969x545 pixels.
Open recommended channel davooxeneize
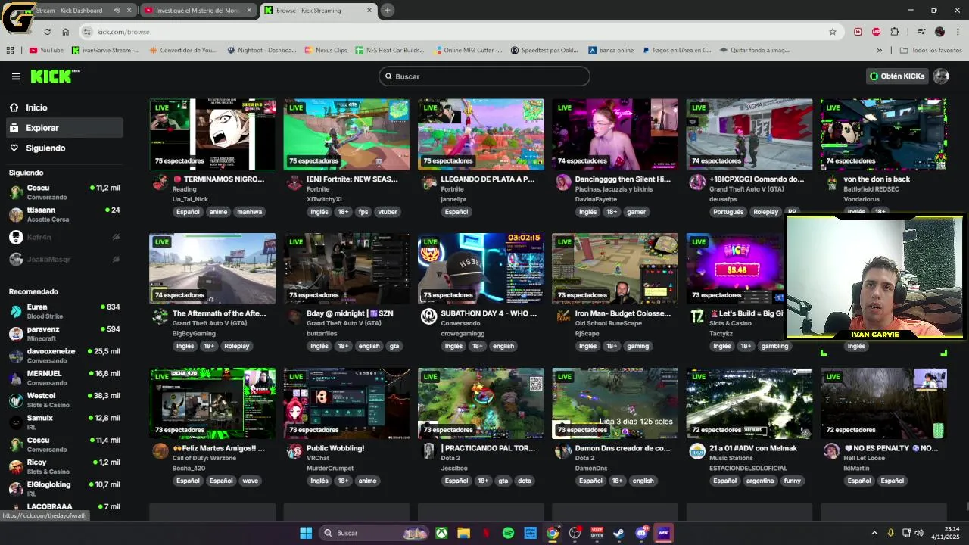tap(64, 355)
